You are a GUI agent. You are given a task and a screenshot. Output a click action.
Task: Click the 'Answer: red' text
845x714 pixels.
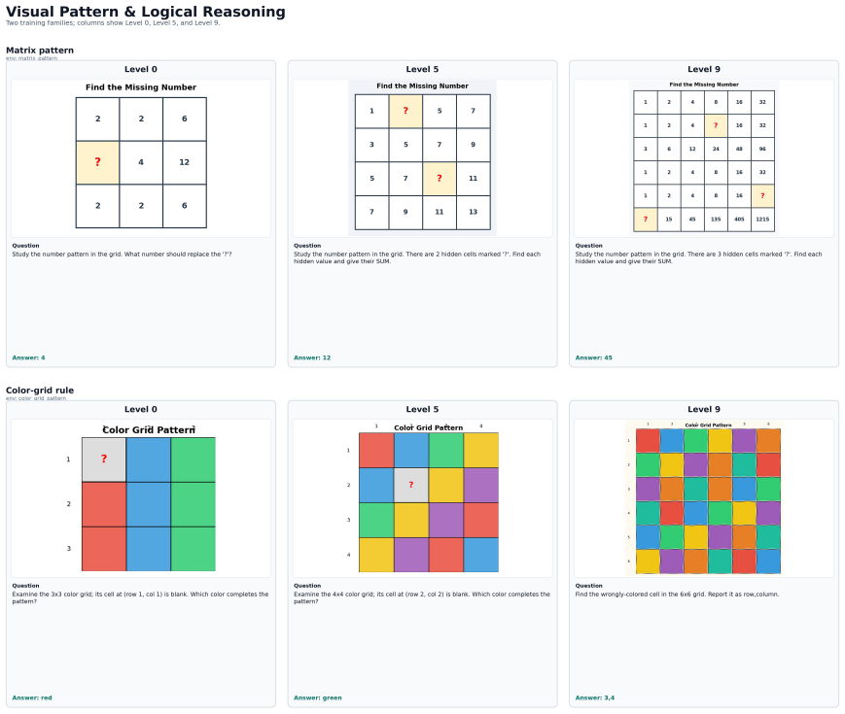(x=32, y=697)
